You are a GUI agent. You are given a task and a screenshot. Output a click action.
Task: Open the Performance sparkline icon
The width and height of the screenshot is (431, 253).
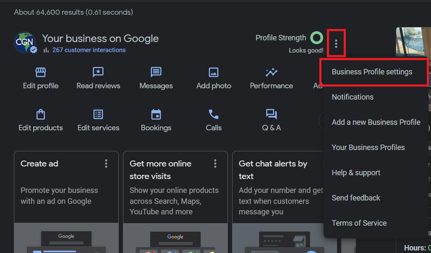click(x=271, y=72)
